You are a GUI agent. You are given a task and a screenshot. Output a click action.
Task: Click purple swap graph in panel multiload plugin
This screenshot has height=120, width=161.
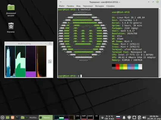click(66, 117)
